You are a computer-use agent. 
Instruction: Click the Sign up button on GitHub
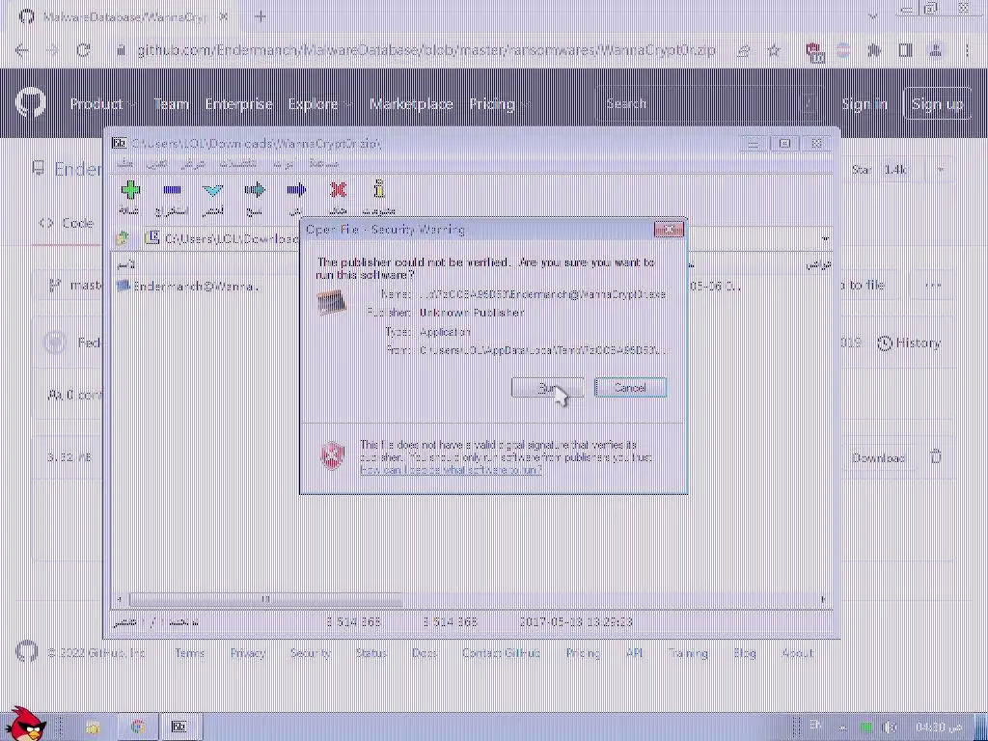coord(937,104)
